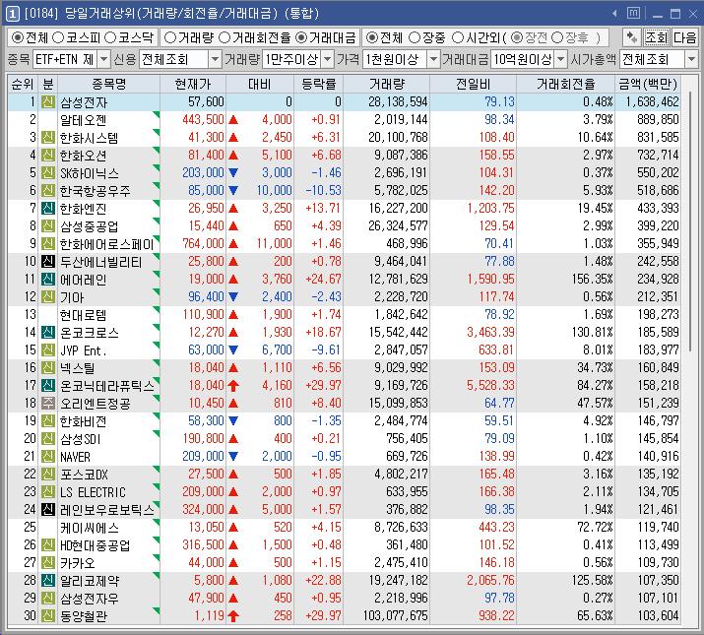Sort by the 종목명 column header
The width and height of the screenshot is (704, 635).
tap(108, 85)
